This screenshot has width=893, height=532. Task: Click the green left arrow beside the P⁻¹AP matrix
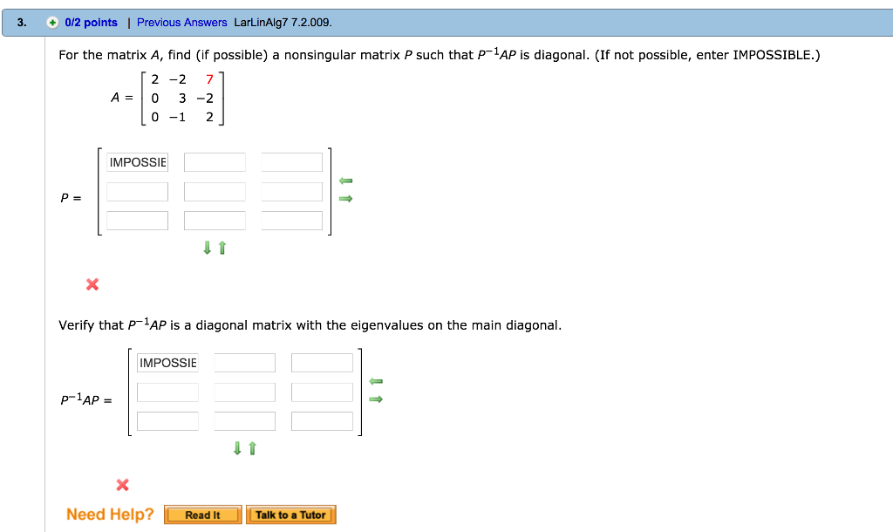pos(375,382)
